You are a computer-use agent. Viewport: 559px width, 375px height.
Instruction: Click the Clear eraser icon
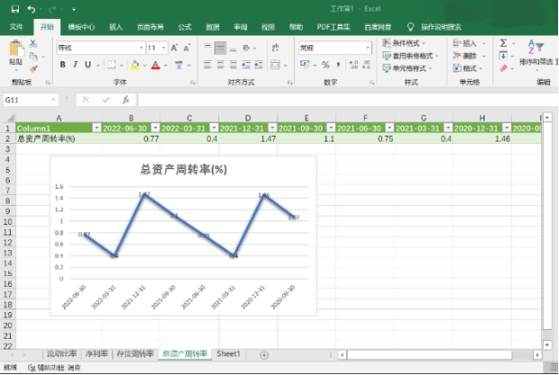[x=503, y=68]
